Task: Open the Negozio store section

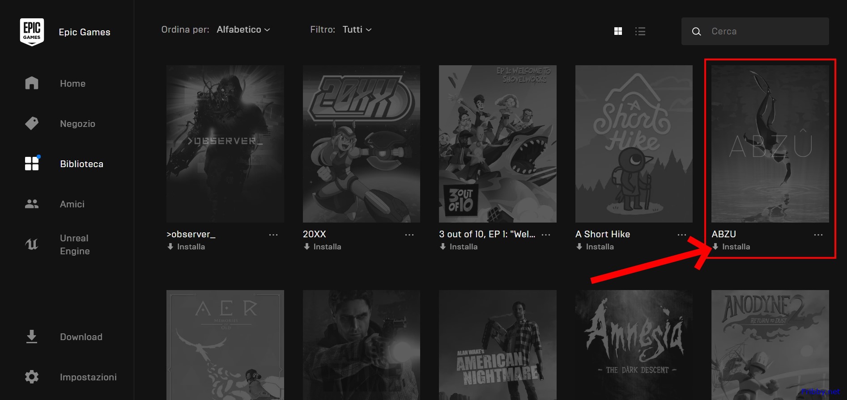Action: (x=77, y=124)
